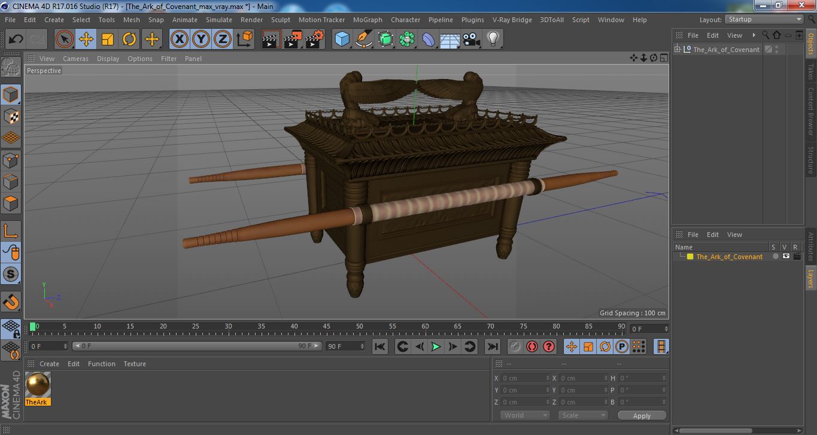
Task: Toggle autokeying button
Action: (x=531, y=346)
